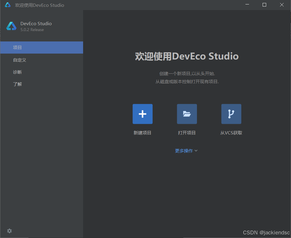Click the DevEco Studio logo in sidebar

pyautogui.click(x=11, y=26)
